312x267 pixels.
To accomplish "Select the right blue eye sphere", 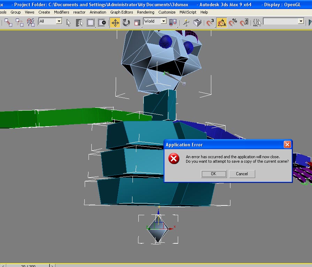I will (x=188, y=47).
